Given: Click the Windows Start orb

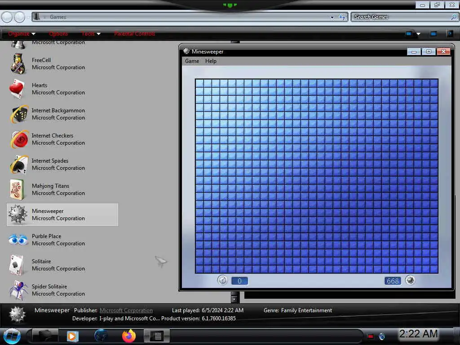Looking at the screenshot, I should click(12, 336).
